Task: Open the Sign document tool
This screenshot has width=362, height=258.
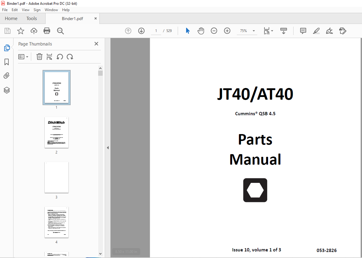Action: pos(330,31)
